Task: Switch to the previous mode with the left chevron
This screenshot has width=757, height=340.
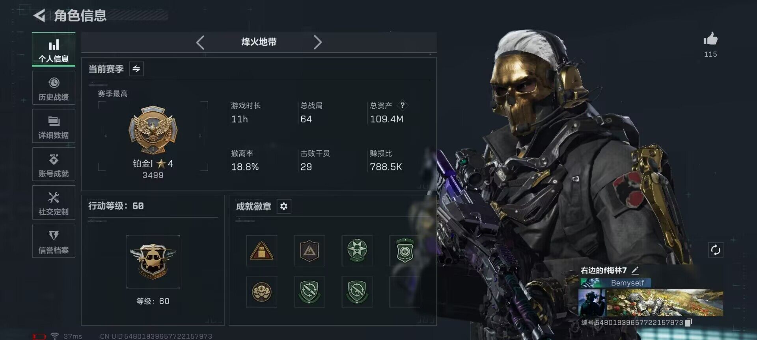Action: (200, 42)
